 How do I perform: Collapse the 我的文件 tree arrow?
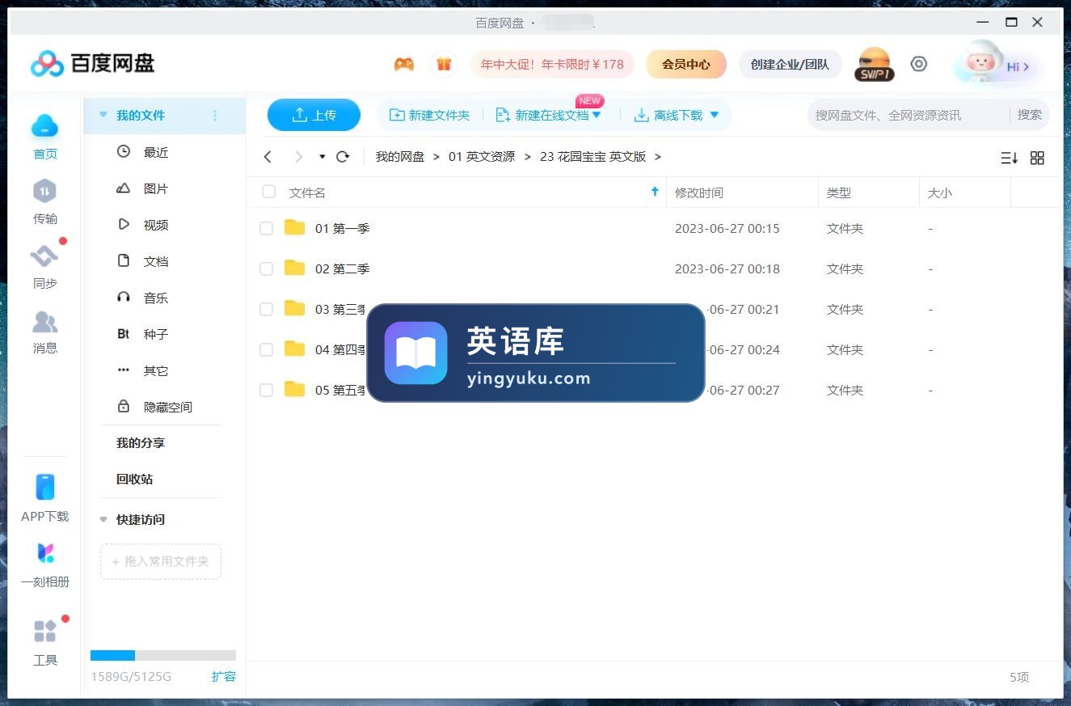pos(103,115)
